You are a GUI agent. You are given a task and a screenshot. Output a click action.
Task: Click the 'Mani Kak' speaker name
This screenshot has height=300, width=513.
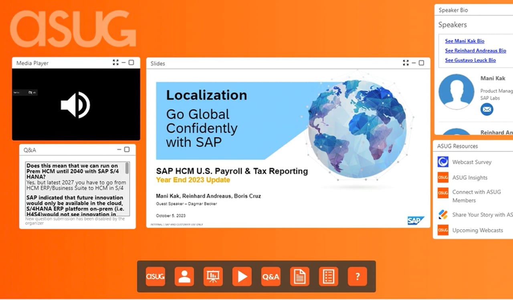[493, 78]
